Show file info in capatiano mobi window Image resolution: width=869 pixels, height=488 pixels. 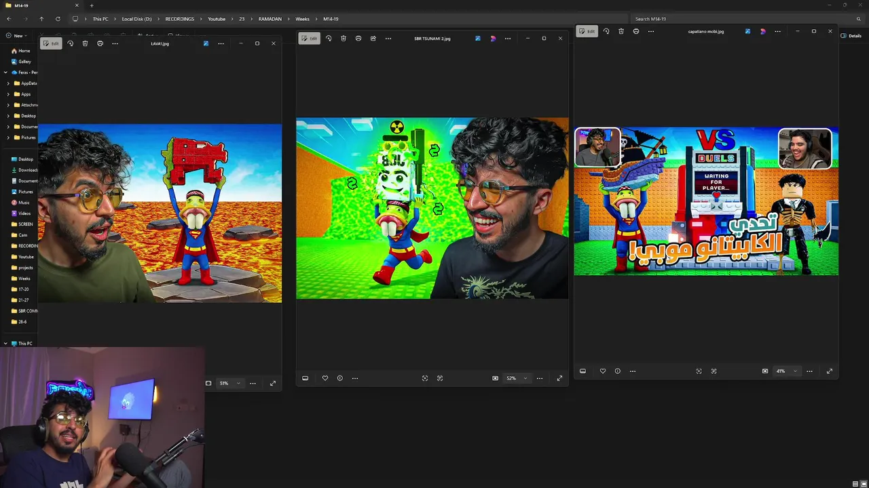pyautogui.click(x=618, y=371)
